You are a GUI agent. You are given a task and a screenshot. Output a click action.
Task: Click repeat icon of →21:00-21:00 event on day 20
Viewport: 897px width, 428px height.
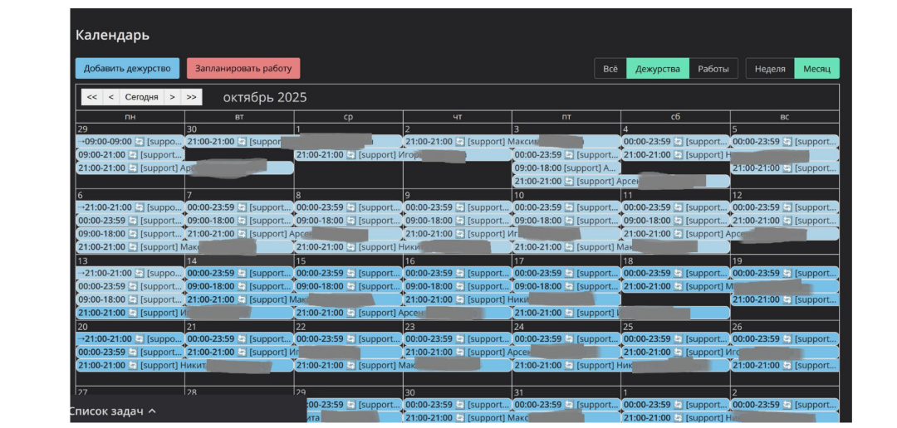point(139,339)
